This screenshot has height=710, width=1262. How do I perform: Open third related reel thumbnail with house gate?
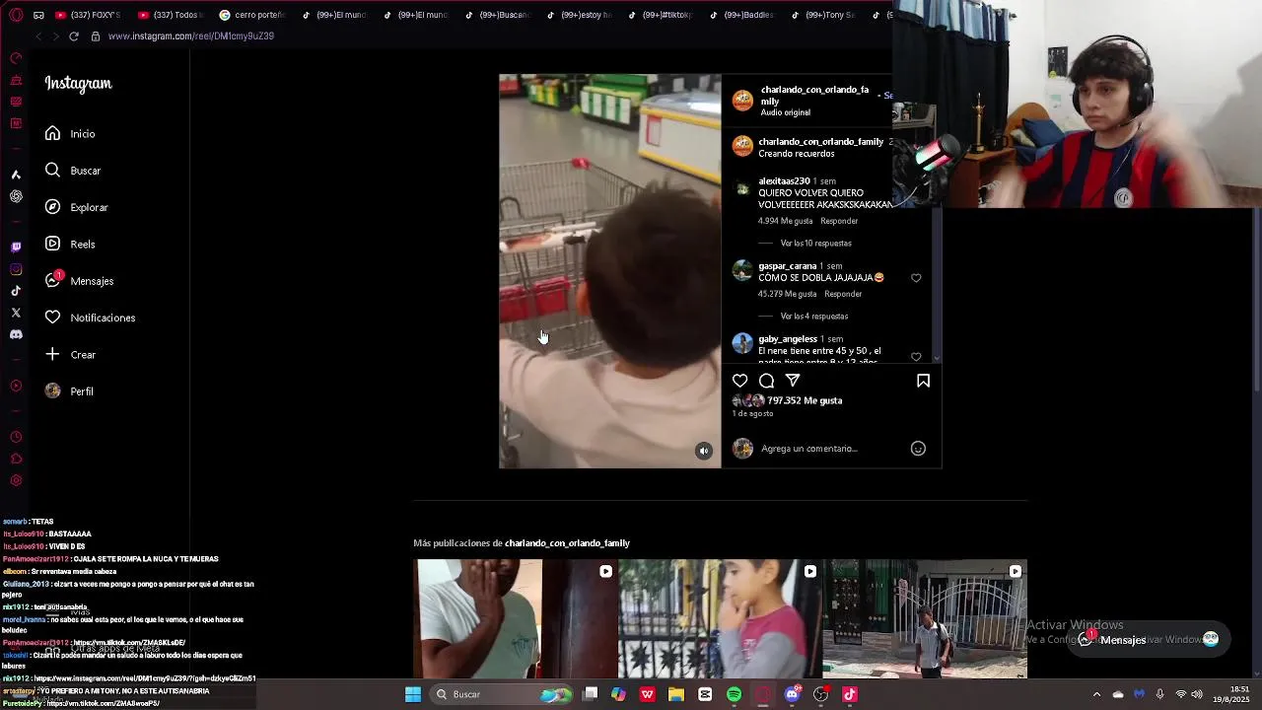925,618
